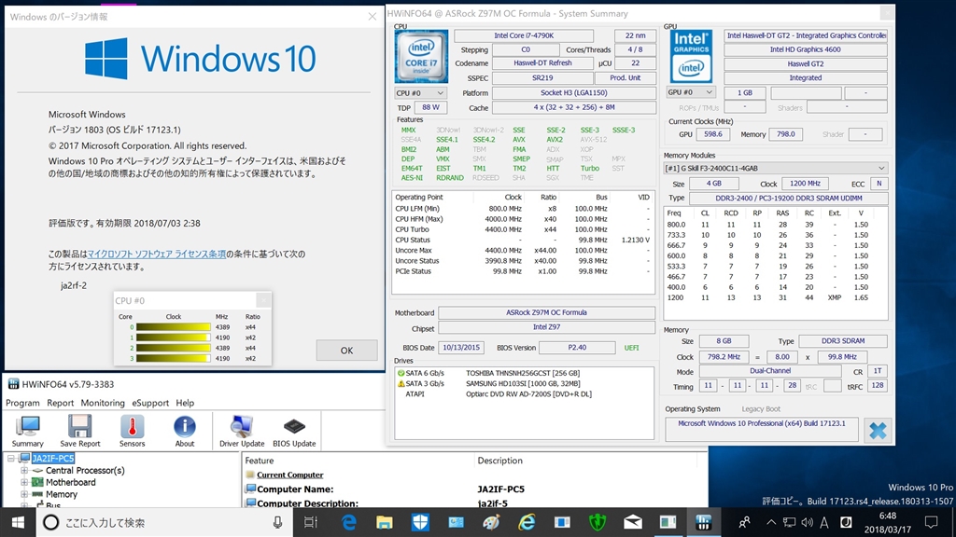This screenshot has width=956, height=537.
Task: Open Task View on the taskbar
Action: pyautogui.click(x=309, y=522)
